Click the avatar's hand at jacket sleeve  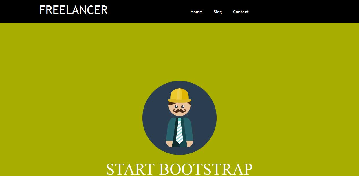pyautogui.click(x=169, y=144)
